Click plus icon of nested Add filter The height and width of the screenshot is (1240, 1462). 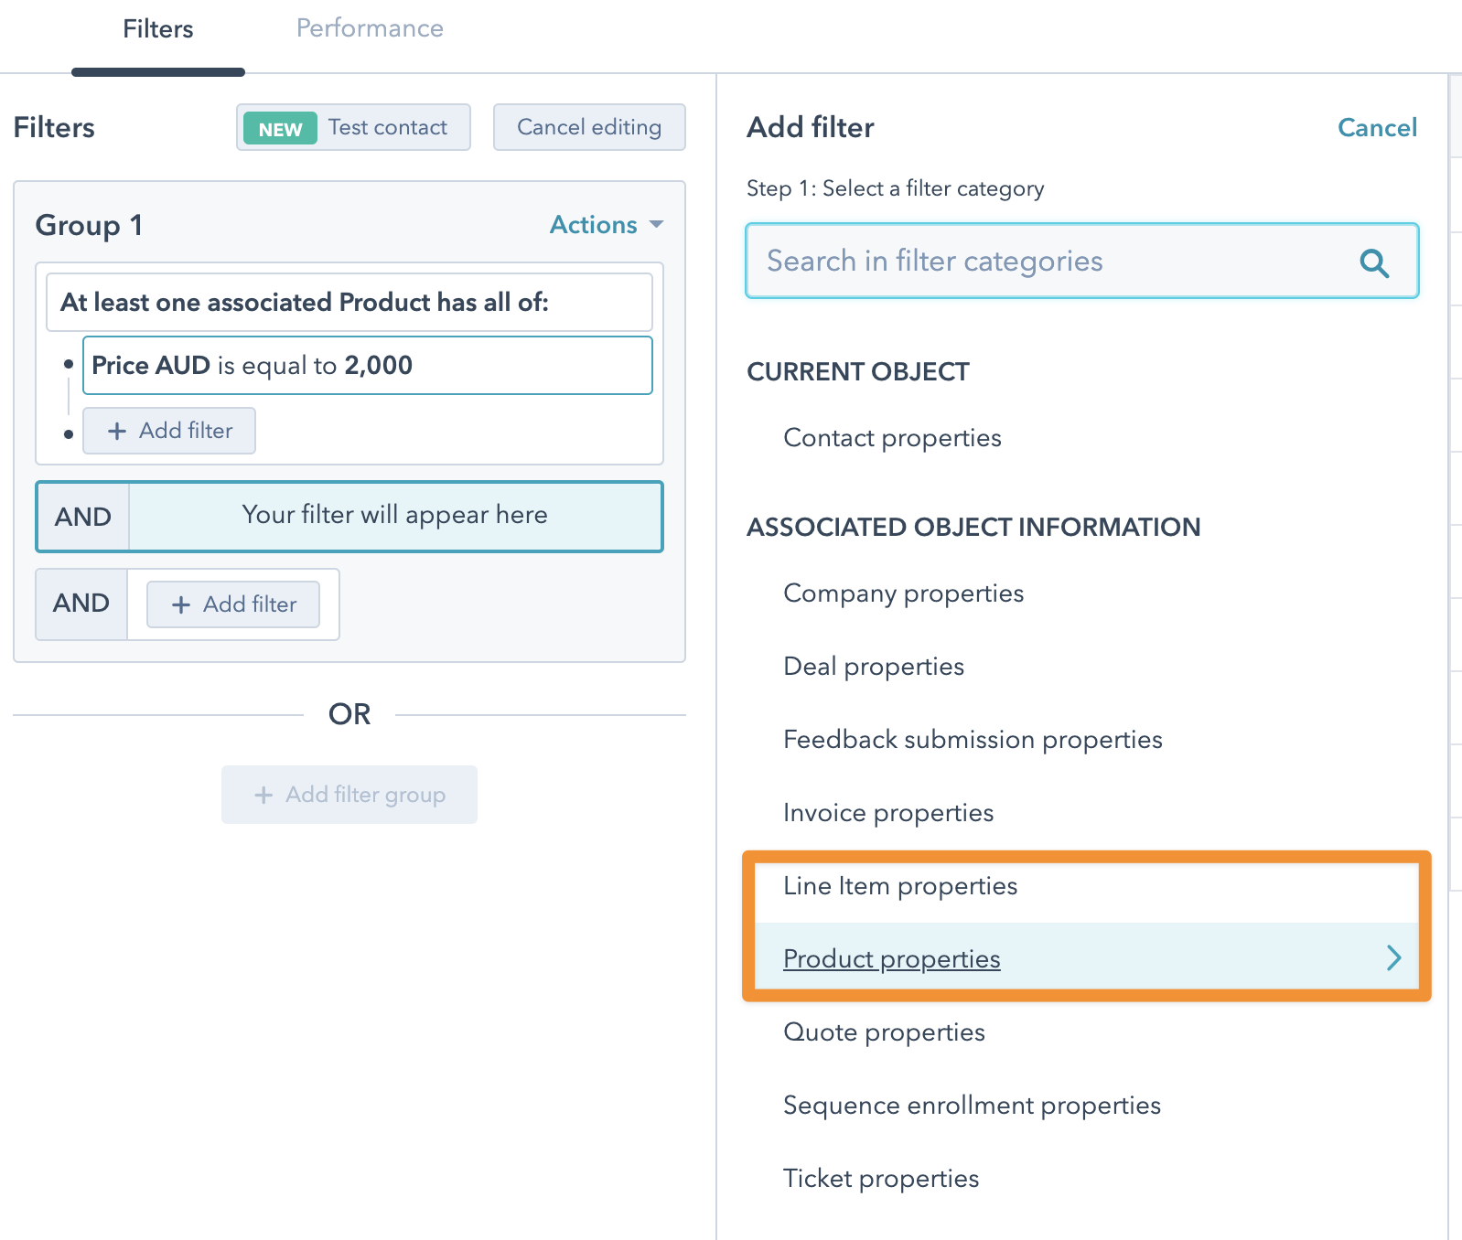[117, 431]
